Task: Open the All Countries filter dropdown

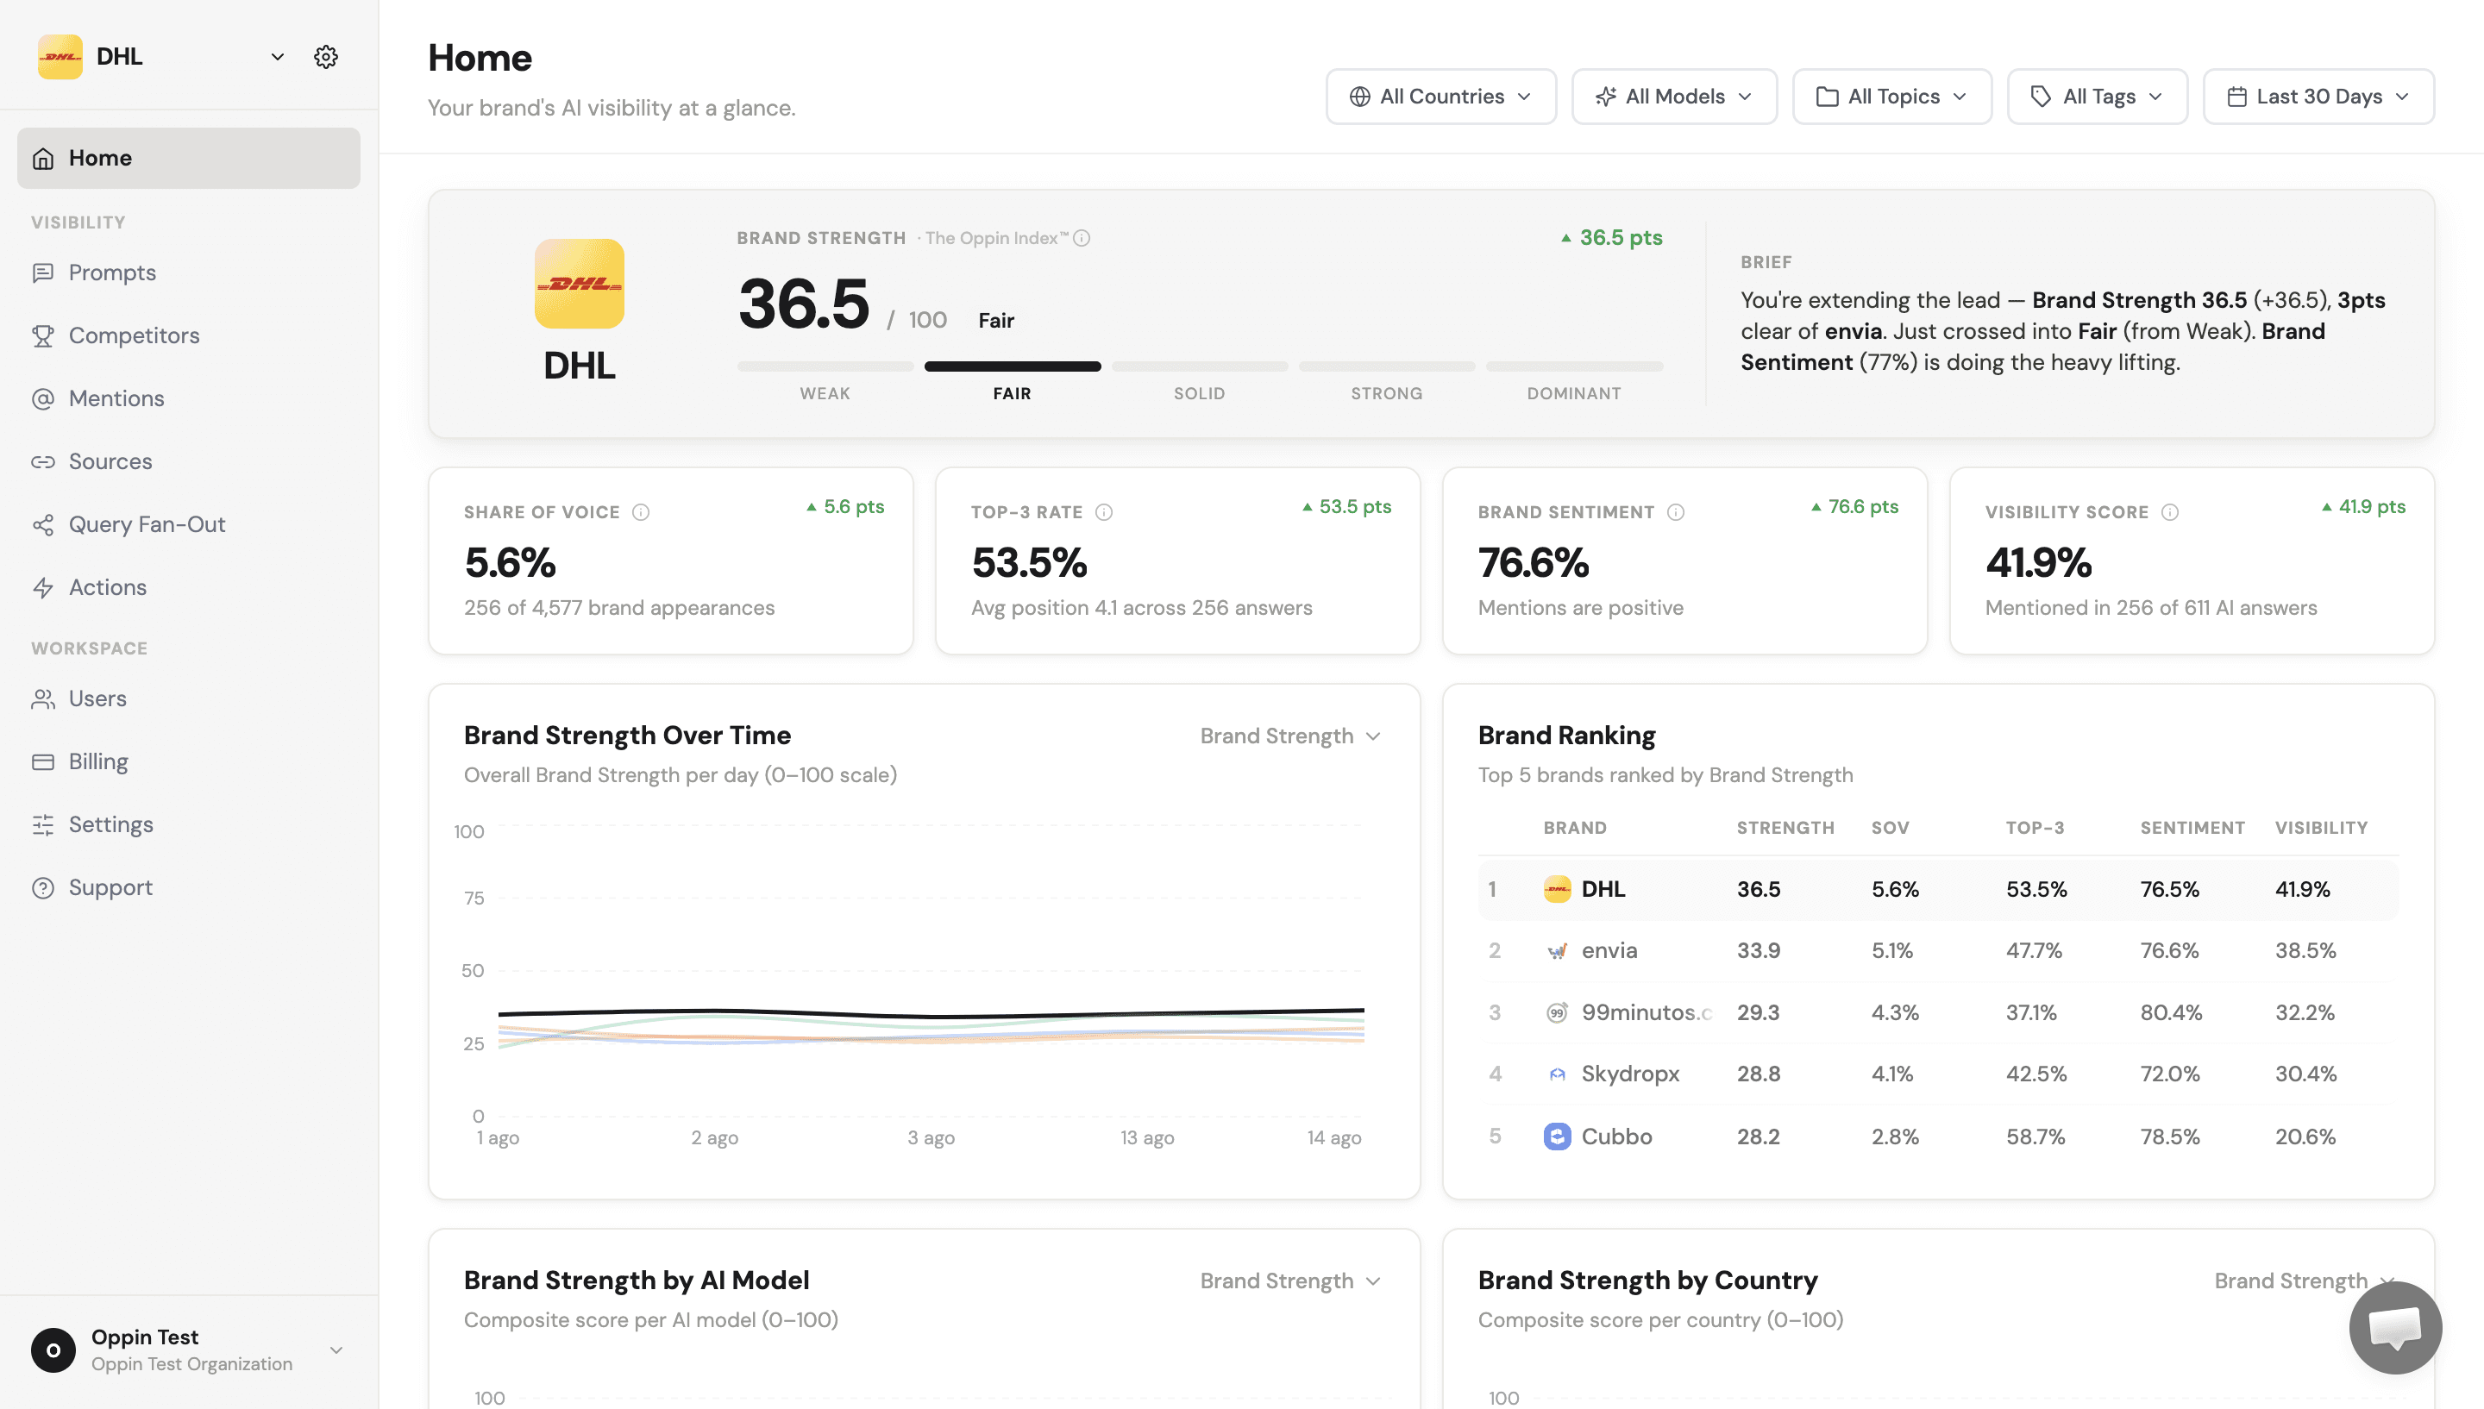Action: (x=1441, y=97)
